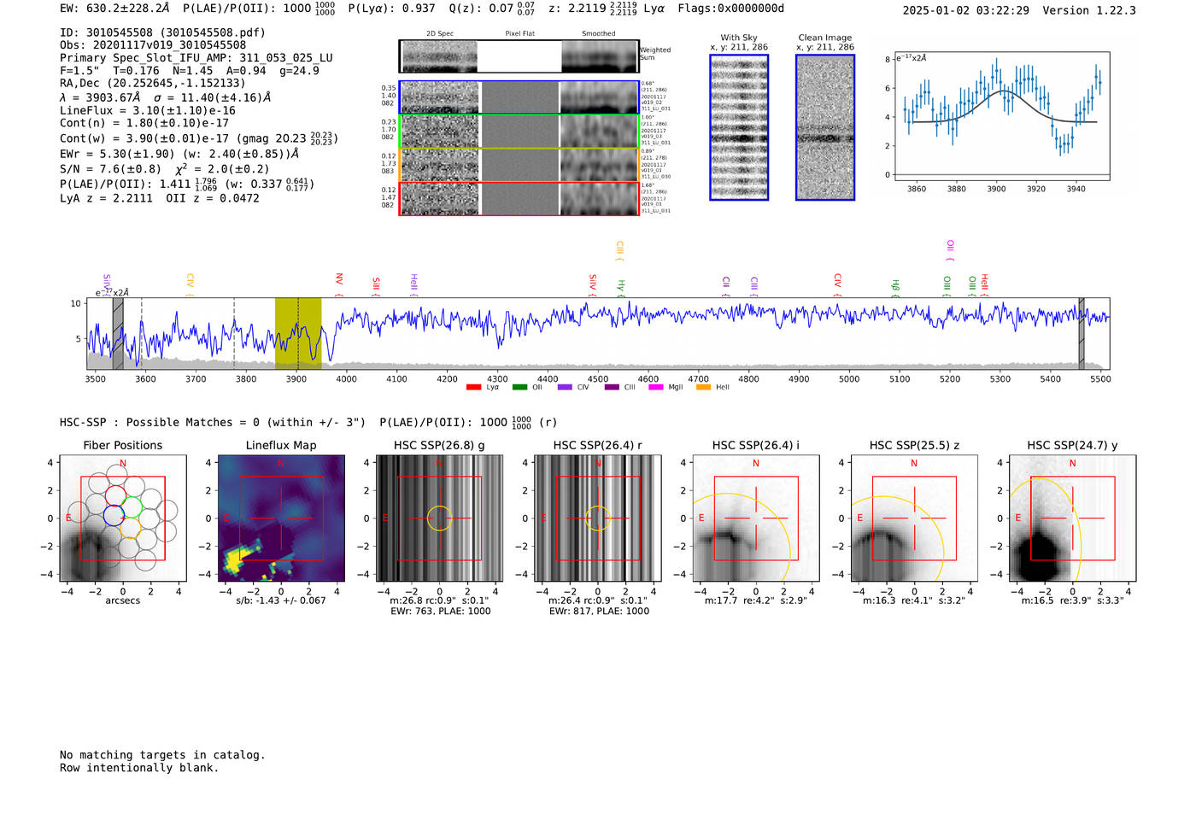Click the green Hβ line marker
Viewport: 1196px width, 814px height.
pyautogui.click(x=895, y=288)
